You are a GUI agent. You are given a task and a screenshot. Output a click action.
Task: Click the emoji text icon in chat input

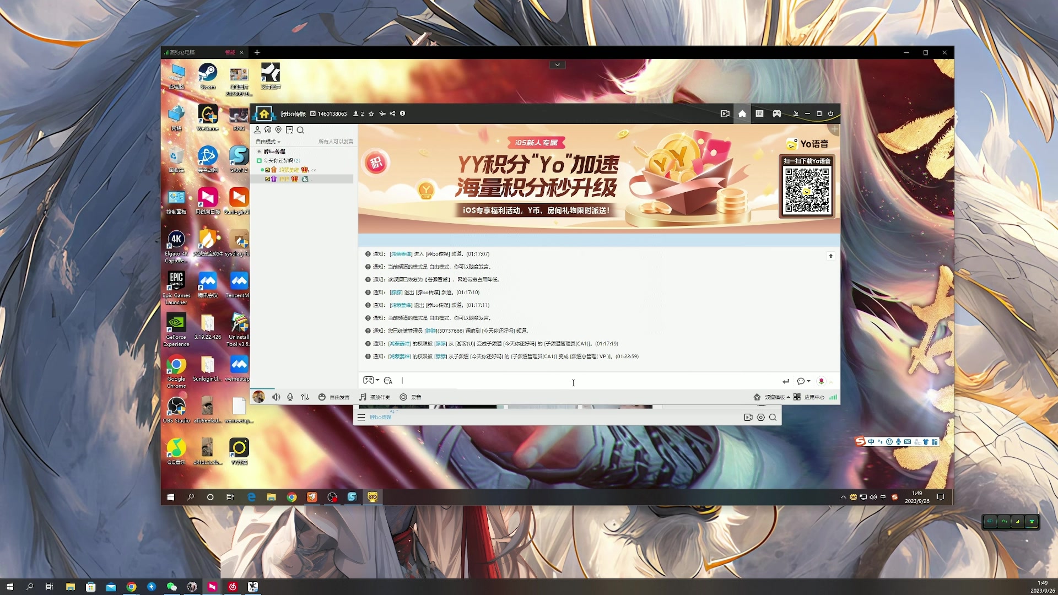pyautogui.click(x=388, y=381)
